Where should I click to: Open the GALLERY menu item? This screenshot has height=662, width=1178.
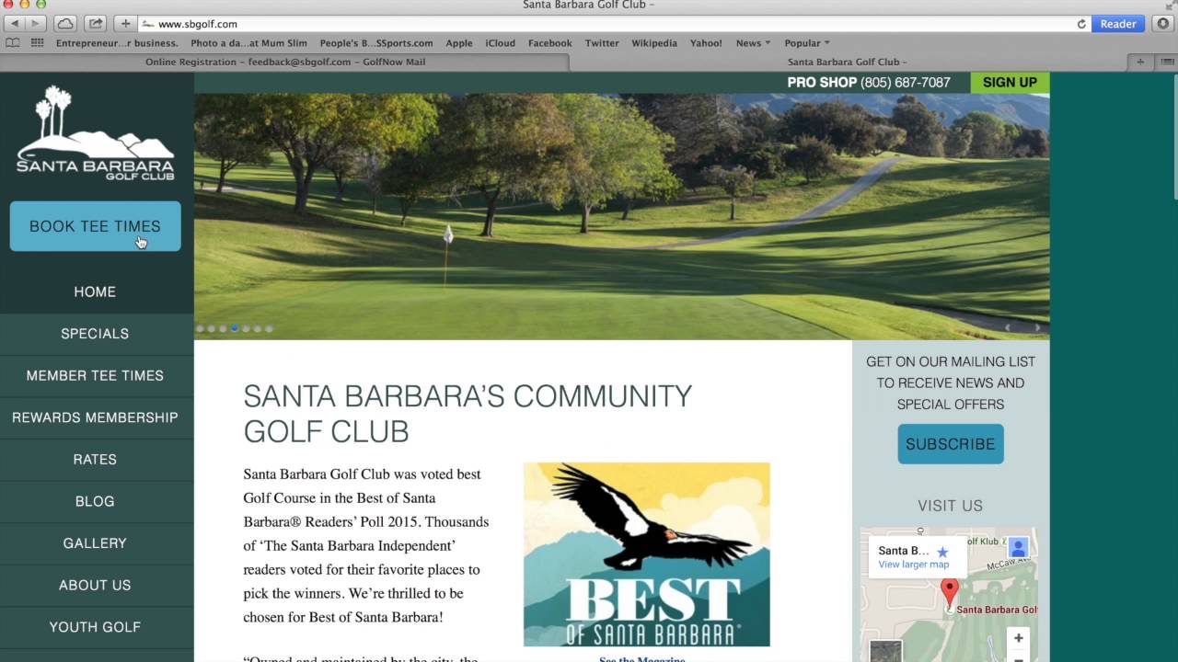coord(95,543)
